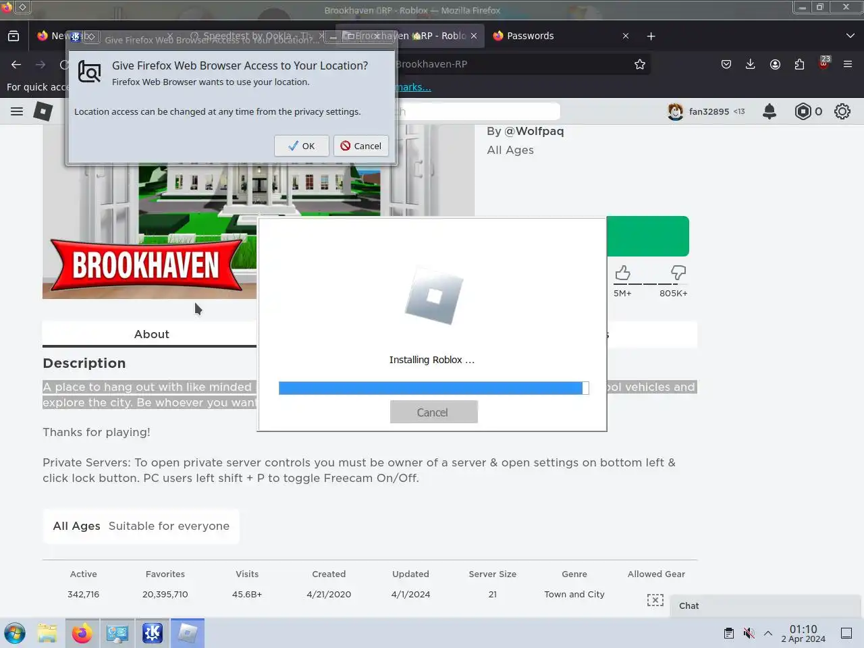Go to Roblox home via the site logo
This screenshot has height=648, width=864.
[43, 111]
